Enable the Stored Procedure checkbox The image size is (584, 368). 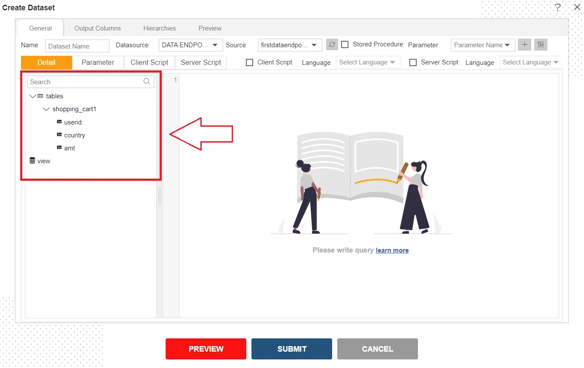point(345,44)
